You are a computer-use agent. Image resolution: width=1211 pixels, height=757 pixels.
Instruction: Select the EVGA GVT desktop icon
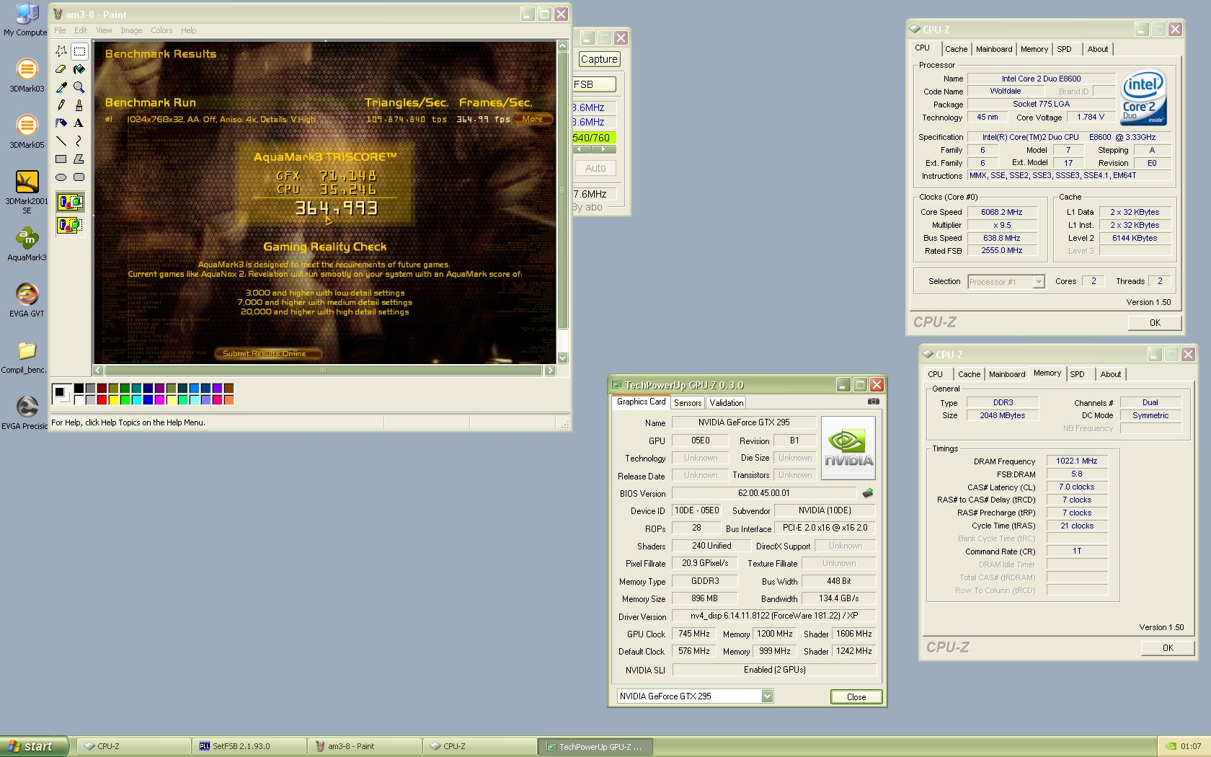(x=27, y=301)
